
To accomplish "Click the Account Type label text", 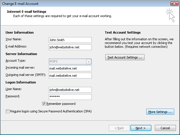I will [x=16, y=61].
